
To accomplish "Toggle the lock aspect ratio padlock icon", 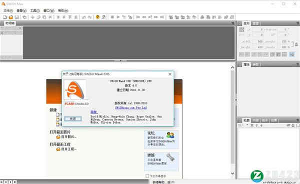I will click(296, 44).
